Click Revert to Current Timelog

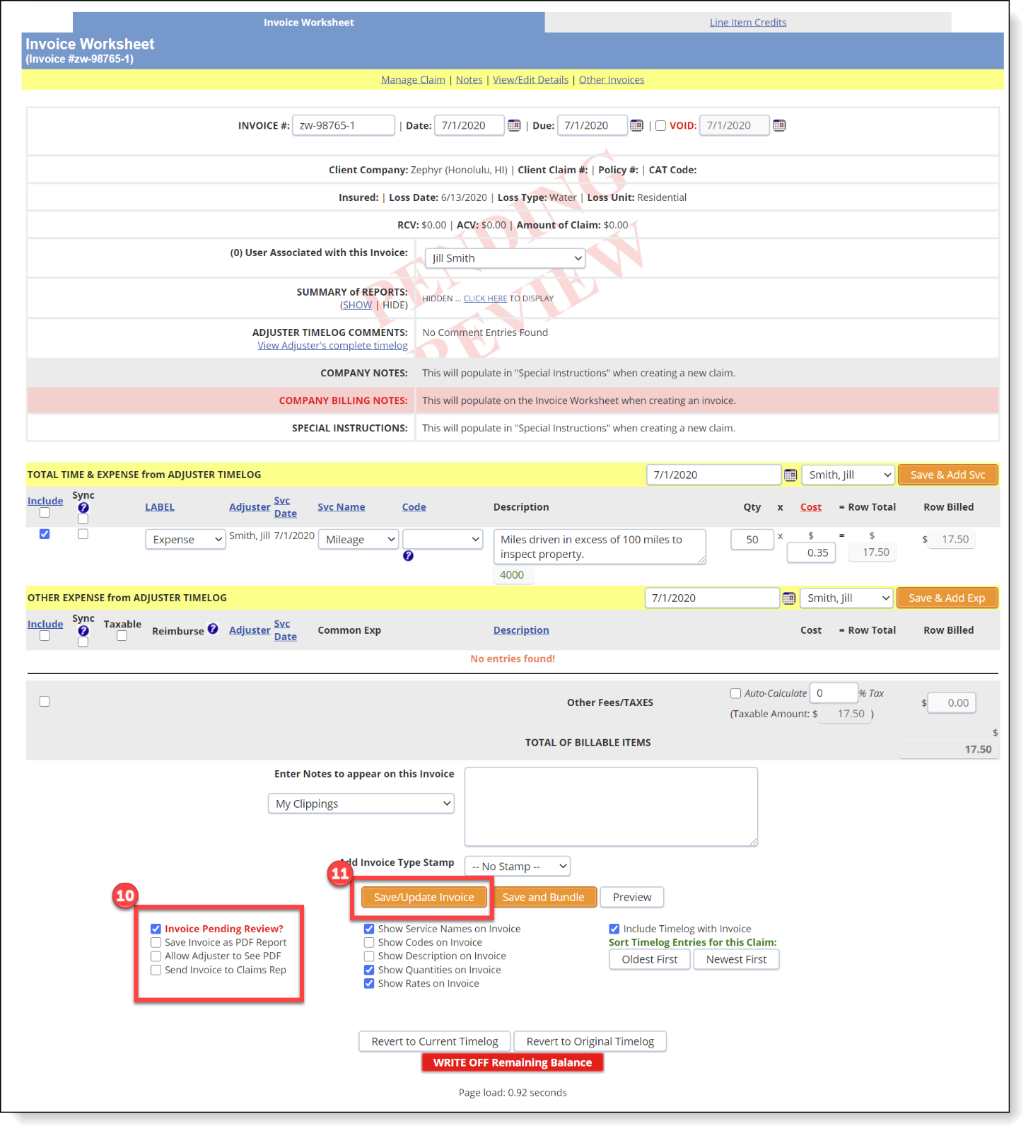[x=435, y=1041]
